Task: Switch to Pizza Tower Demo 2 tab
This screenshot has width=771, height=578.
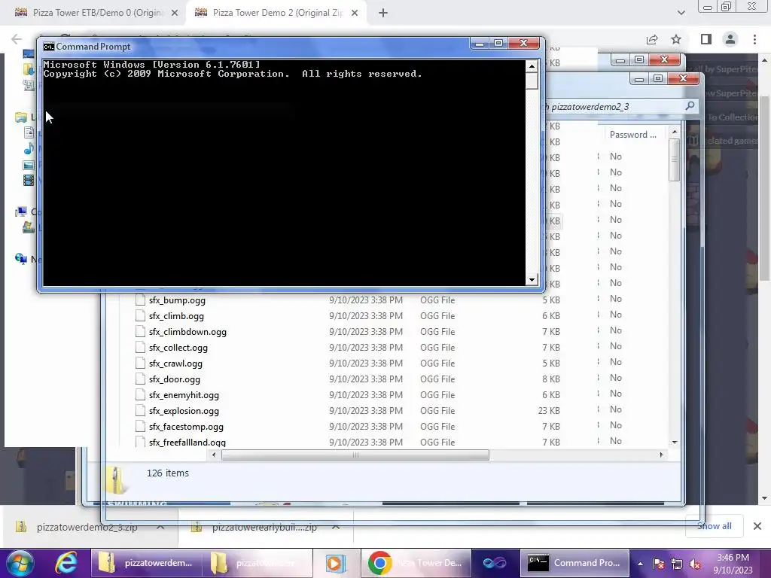Action: pos(276,13)
